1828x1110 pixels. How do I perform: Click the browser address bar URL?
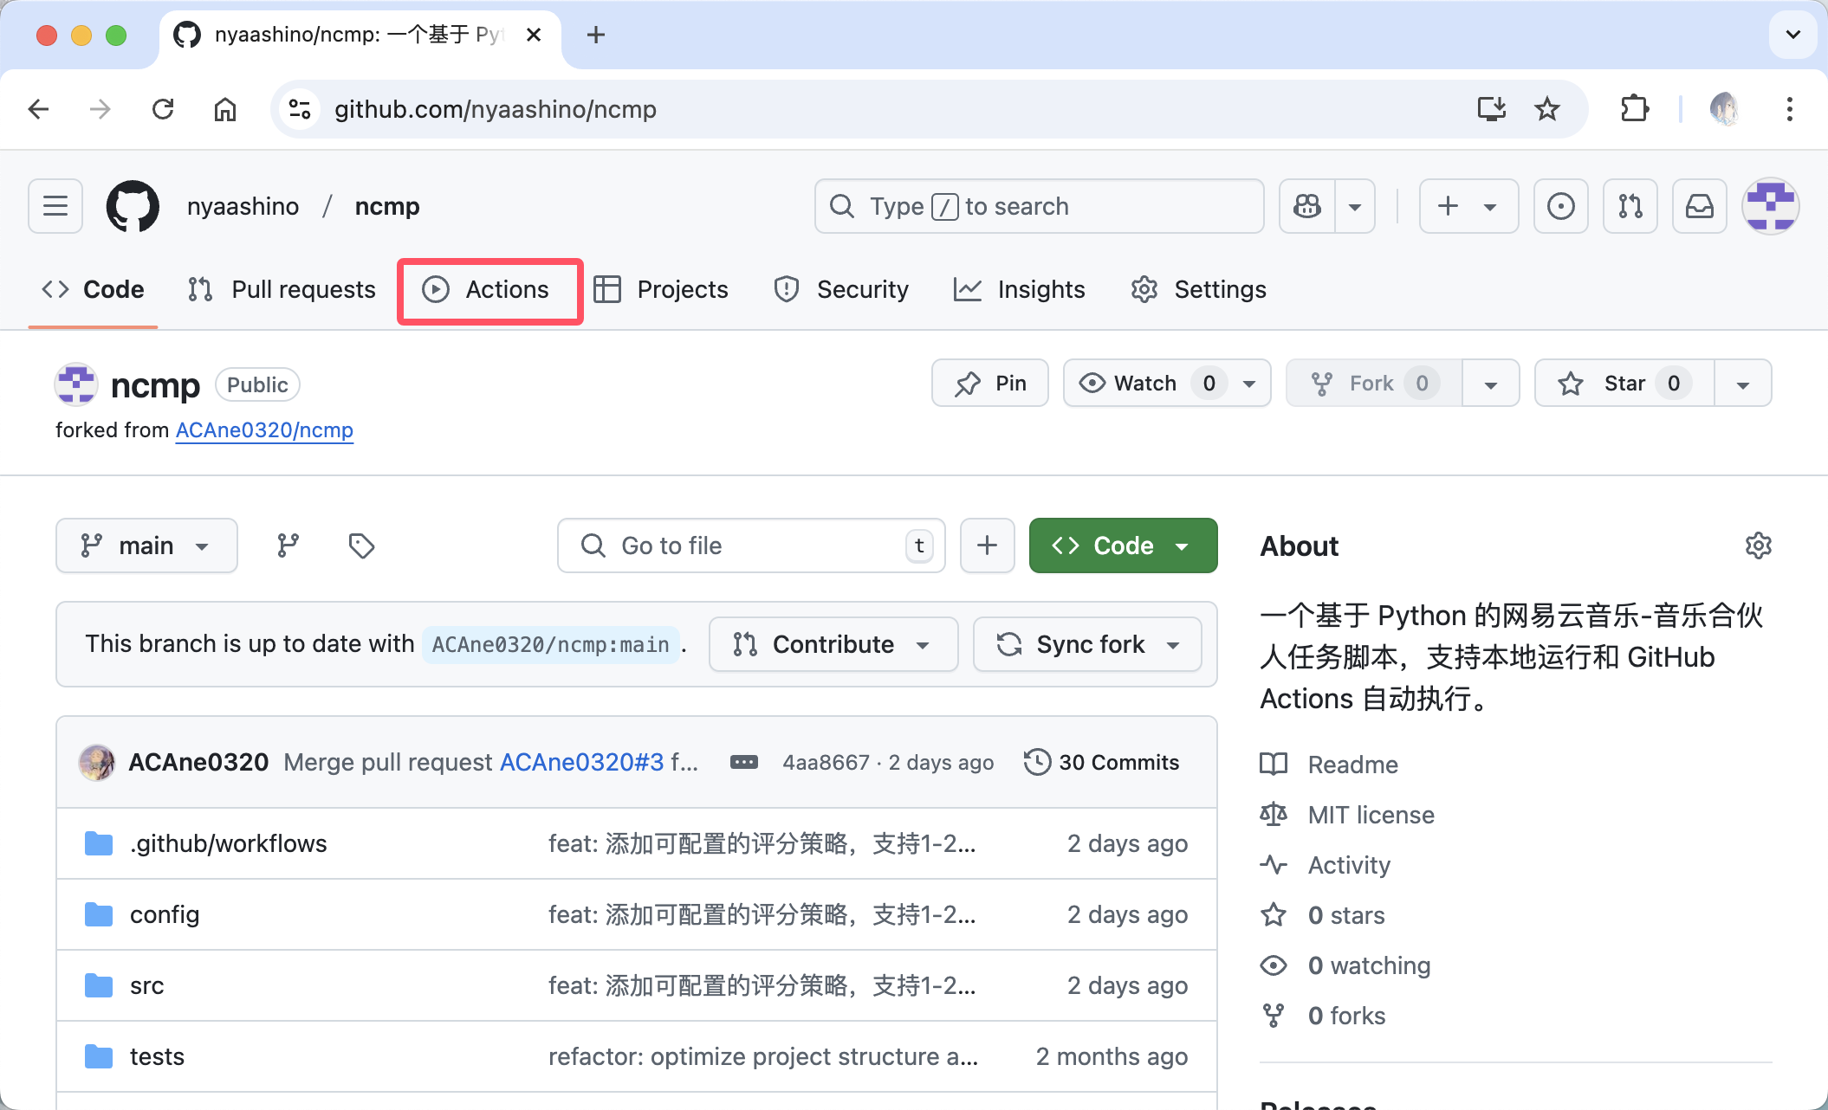496,109
